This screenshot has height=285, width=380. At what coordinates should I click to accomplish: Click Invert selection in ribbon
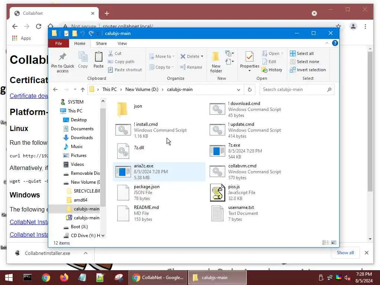point(308,70)
